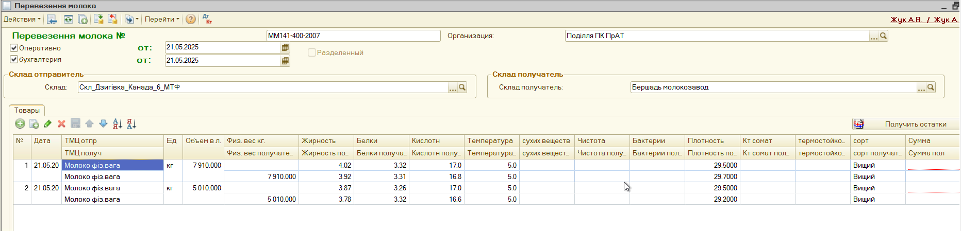
Task: Click the green add row icon
Action: coord(20,123)
